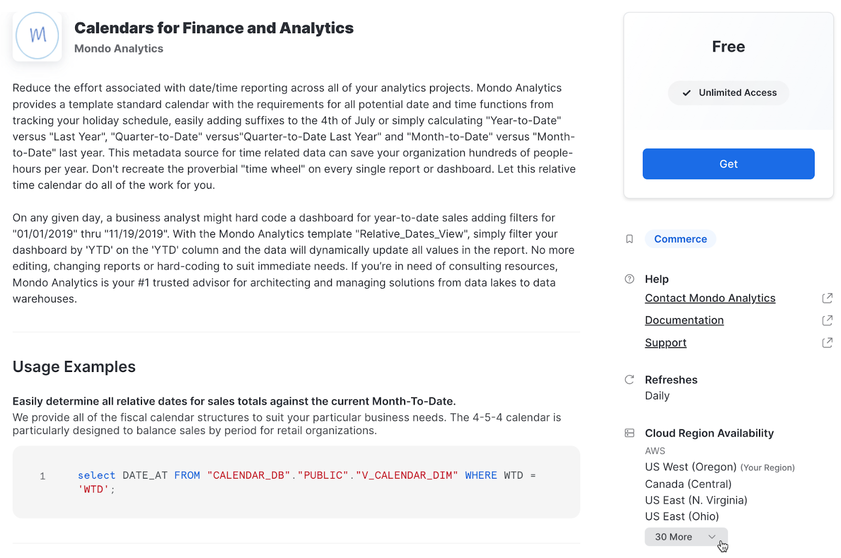This screenshot has width=841, height=558.
Task: Click external link icon next to Support
Action: point(827,343)
